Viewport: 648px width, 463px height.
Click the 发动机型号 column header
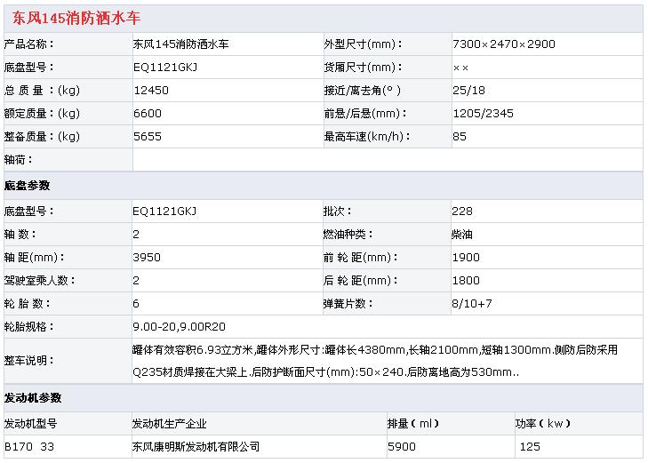(30, 424)
